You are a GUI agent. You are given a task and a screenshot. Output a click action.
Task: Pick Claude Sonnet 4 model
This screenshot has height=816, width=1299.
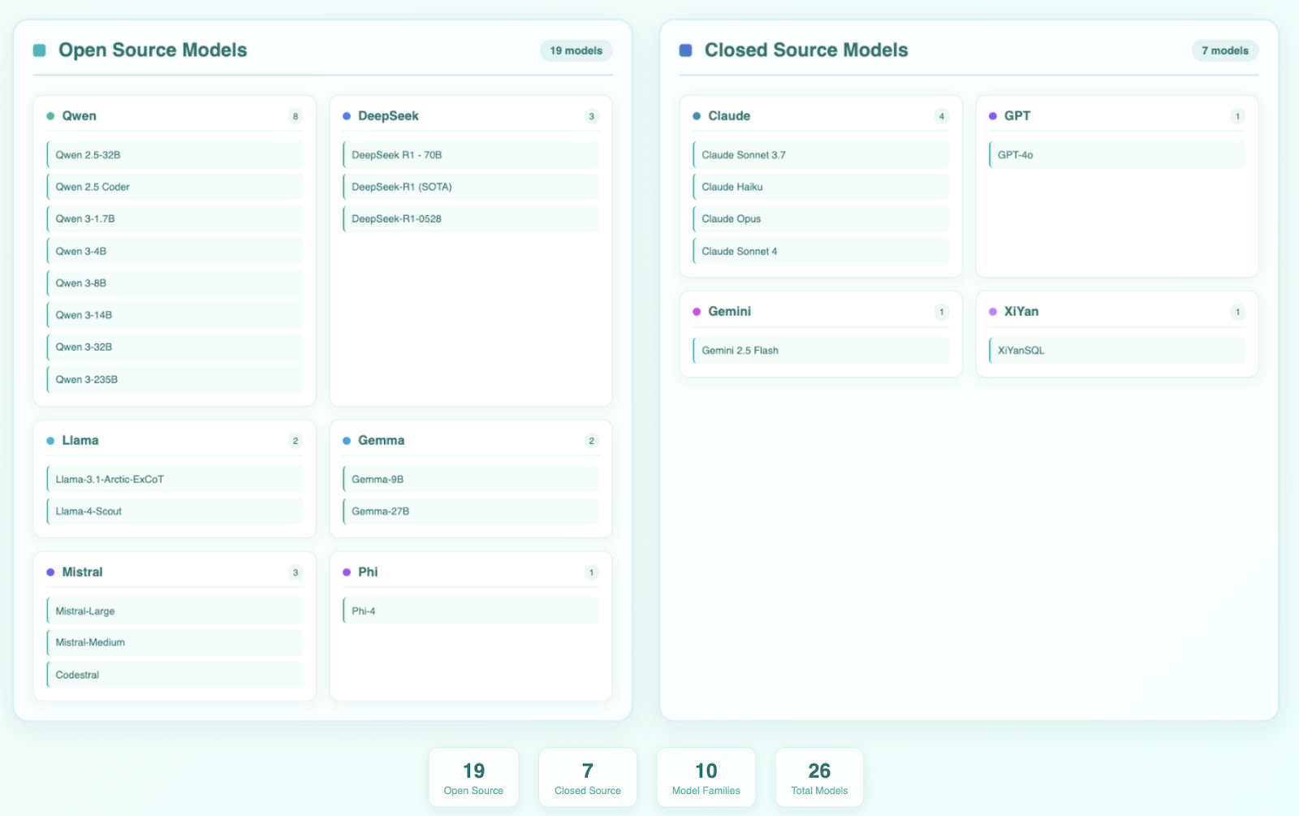coord(821,251)
